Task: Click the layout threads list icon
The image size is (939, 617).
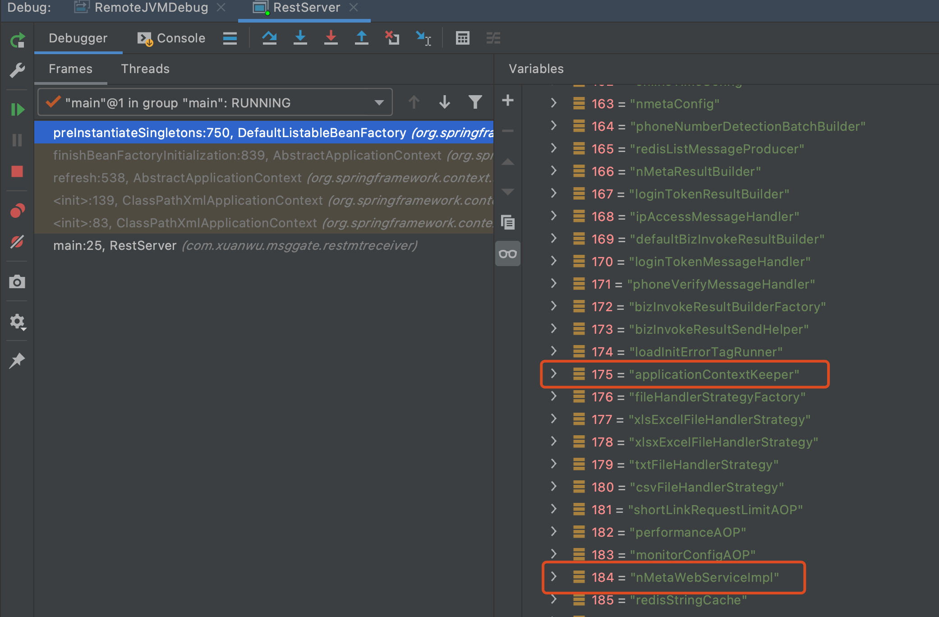Action: 230,38
